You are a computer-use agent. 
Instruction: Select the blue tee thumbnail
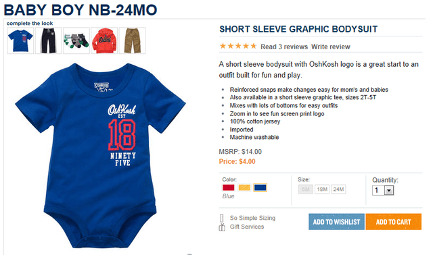[x=20, y=40]
